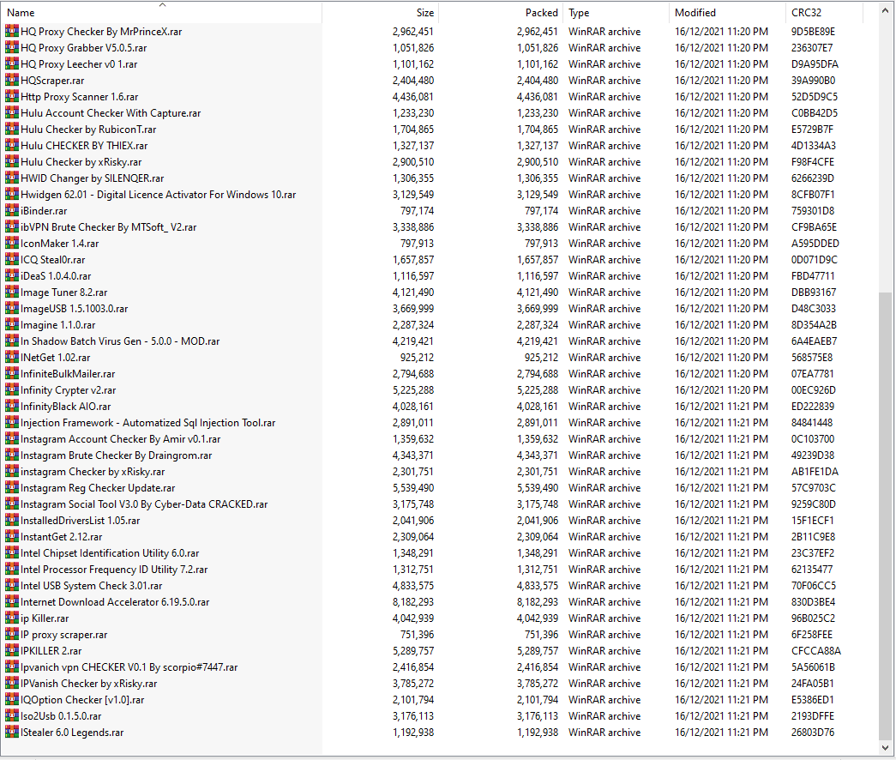Click the icon for HQ Proxy Grabber V5.0.5.rar
Screen dimensions: 896x760
pyautogui.click(x=11, y=47)
